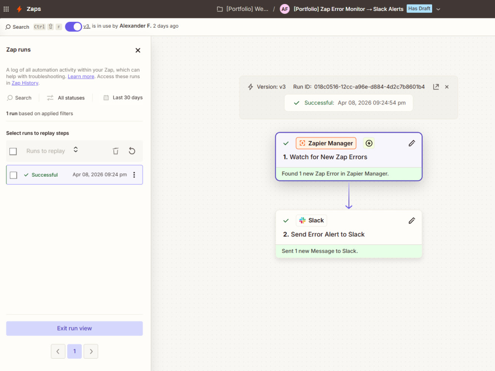
Task: Click the Zapier Manager app badge
Action: [x=326, y=143]
